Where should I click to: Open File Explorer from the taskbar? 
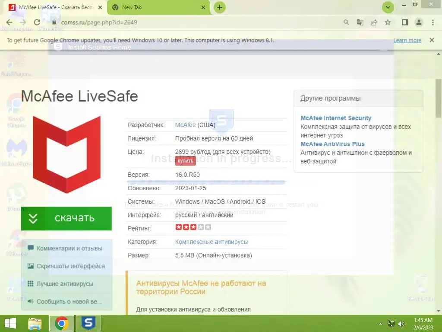tap(35, 323)
